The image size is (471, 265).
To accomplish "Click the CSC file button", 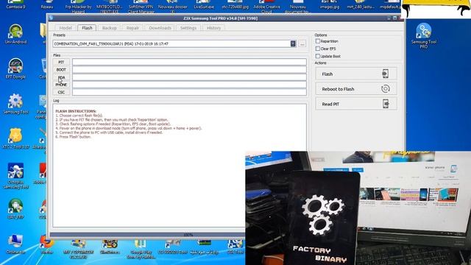I will 61,92.
